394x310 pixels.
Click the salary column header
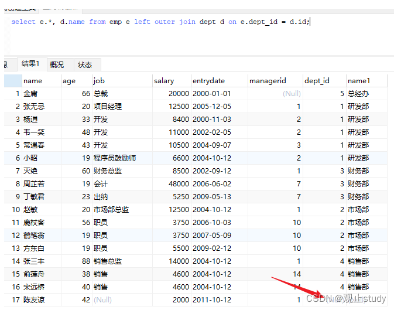tap(172, 81)
